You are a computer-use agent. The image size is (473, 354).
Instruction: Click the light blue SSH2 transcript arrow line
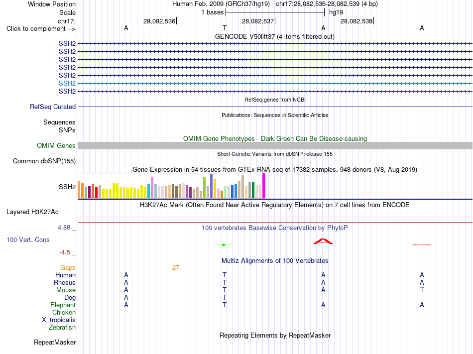click(x=275, y=84)
